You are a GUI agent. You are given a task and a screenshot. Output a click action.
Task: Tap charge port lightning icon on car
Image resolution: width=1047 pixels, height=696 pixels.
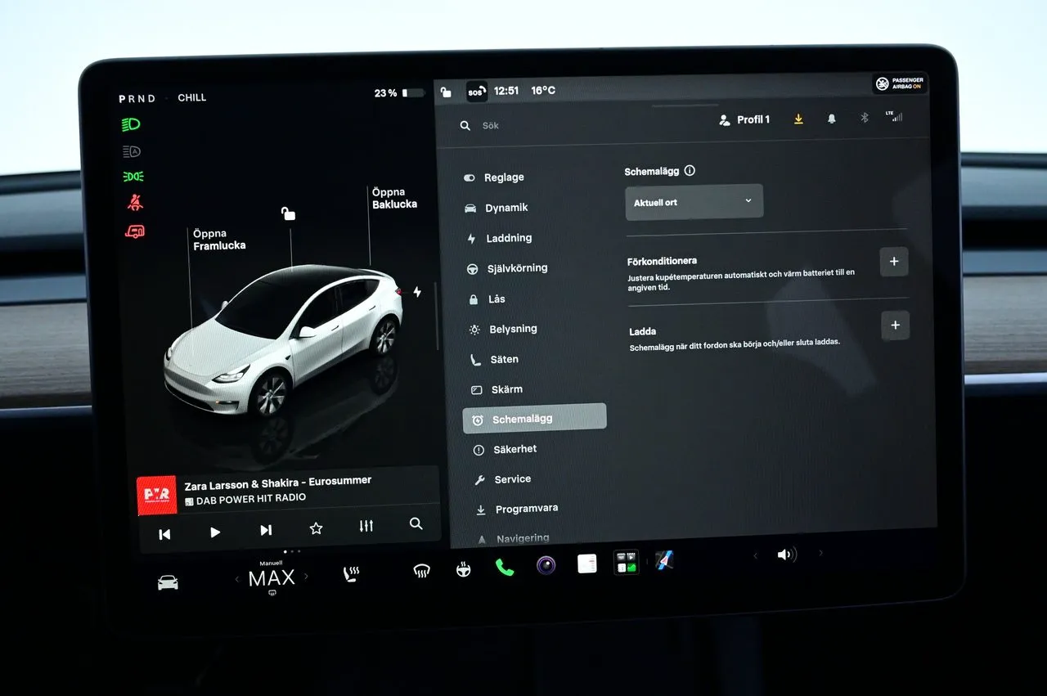tap(417, 292)
